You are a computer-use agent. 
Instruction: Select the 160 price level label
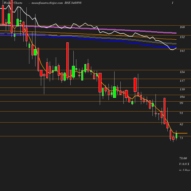(x=182, y=27)
